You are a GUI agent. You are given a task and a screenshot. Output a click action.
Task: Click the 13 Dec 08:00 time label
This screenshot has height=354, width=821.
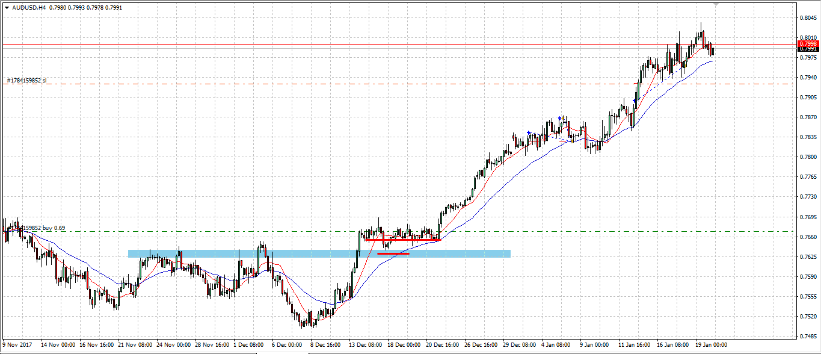point(366,345)
